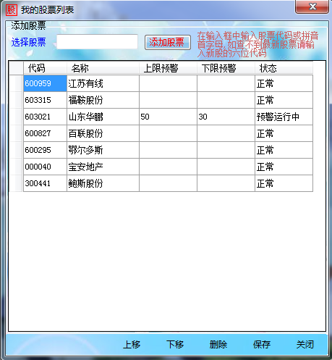
Task: Click the 添加股票 button
Action: tap(168, 42)
